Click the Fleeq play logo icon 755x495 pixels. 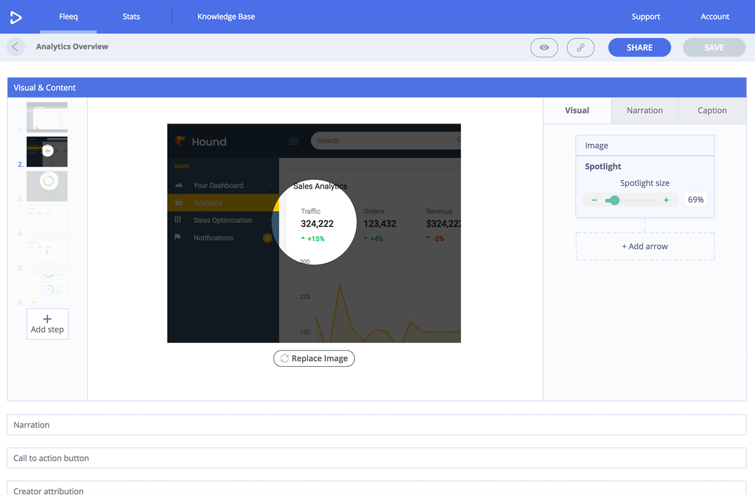click(16, 18)
